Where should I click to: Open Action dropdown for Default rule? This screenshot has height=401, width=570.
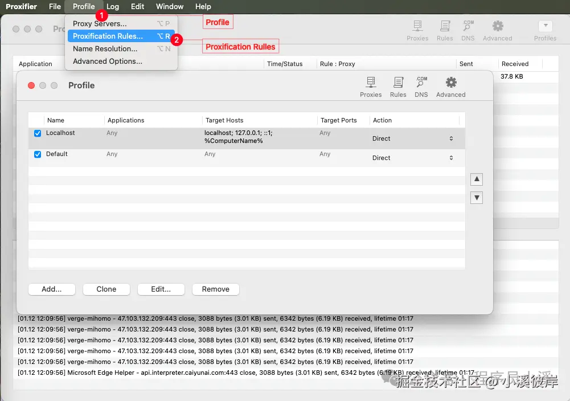click(413, 158)
